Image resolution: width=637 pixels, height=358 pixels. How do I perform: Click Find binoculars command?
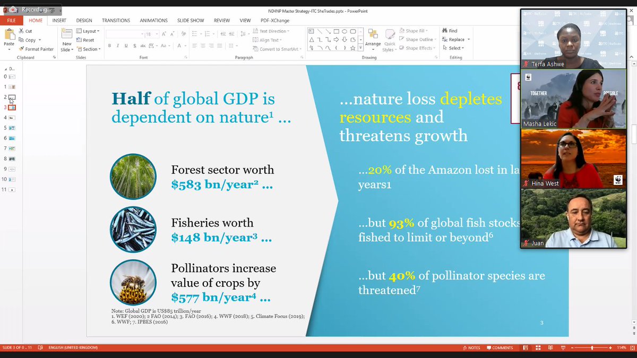[450, 31]
